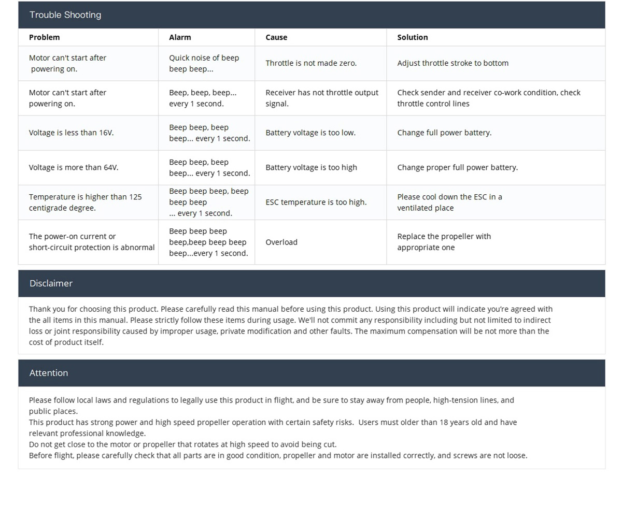Click 'Adjust throttle stroke to bottom' solution
Screen dimensions: 622x505
[453, 63]
